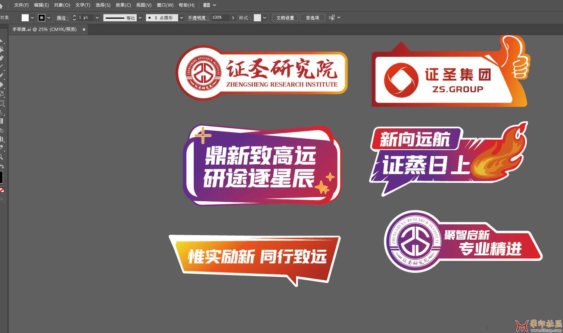Select the Gradient tool
The image size is (563, 333).
(x=1, y=121)
